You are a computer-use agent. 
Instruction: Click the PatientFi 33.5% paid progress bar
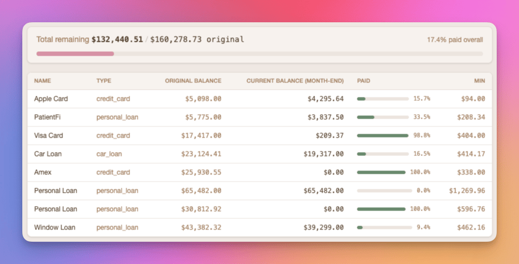click(x=382, y=117)
